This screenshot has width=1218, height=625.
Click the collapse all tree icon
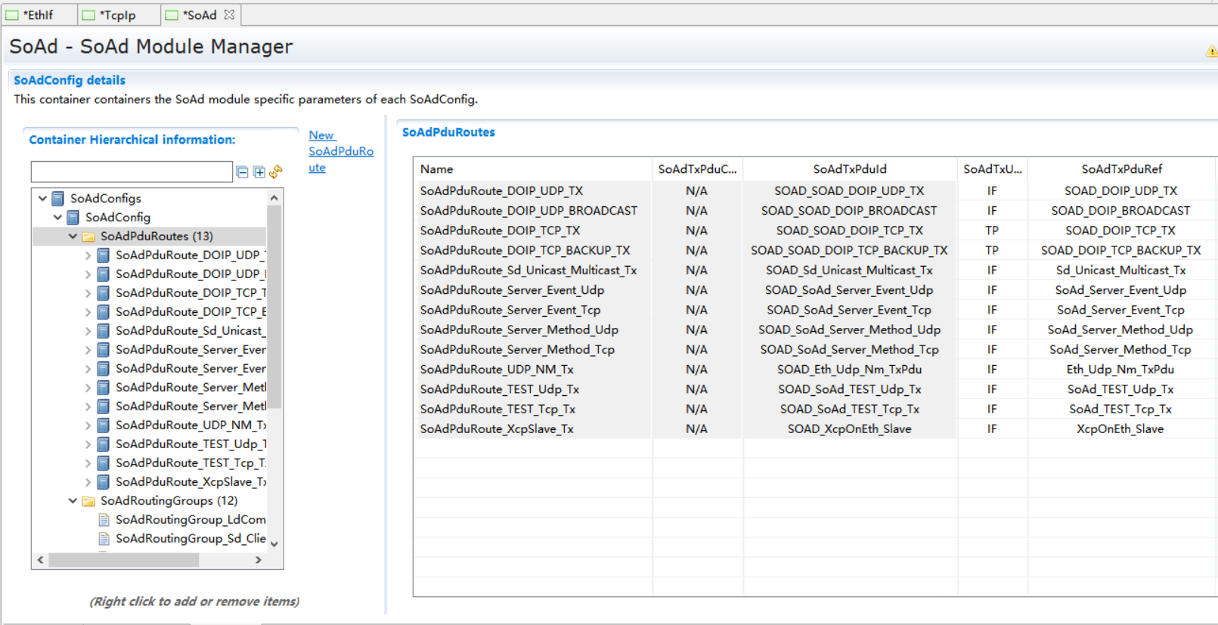click(x=242, y=172)
